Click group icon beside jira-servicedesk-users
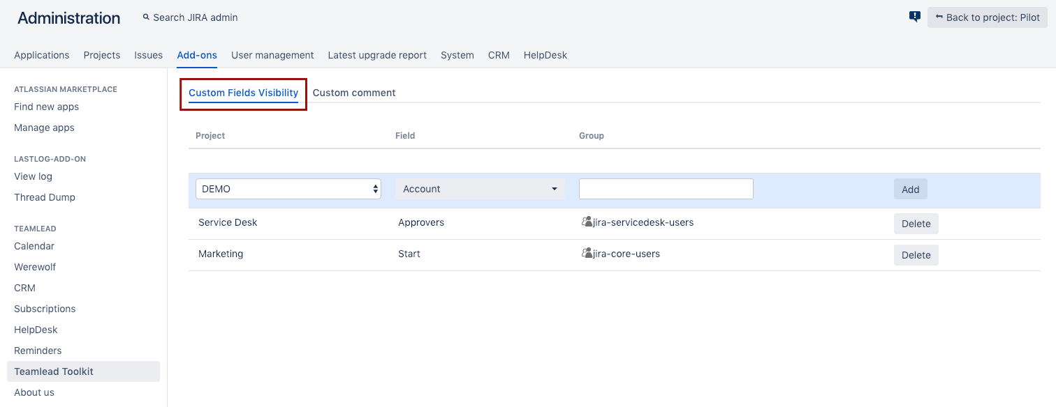This screenshot has height=407, width=1056. [x=587, y=222]
